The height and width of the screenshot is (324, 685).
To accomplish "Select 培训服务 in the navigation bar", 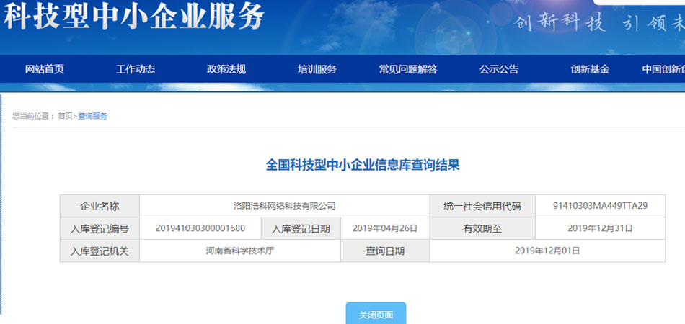I will 317,69.
